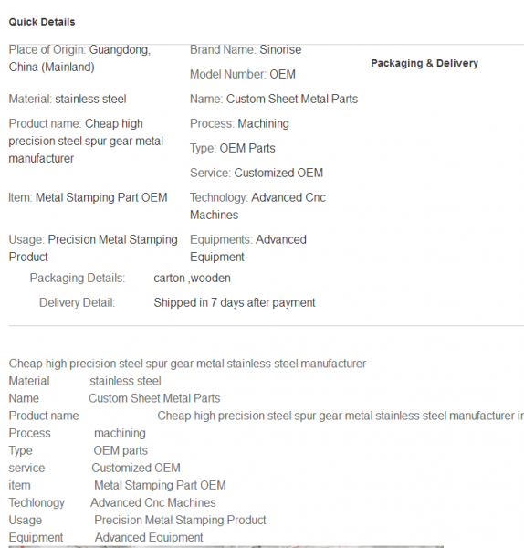Click Process: Machining entry
524x548 pixels.
239,123
